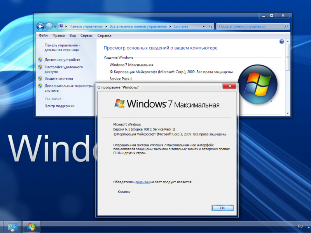Open 'Панель управления - домашняя страница' link
Screen dimensions: 311x233
pyautogui.click(x=62, y=47)
